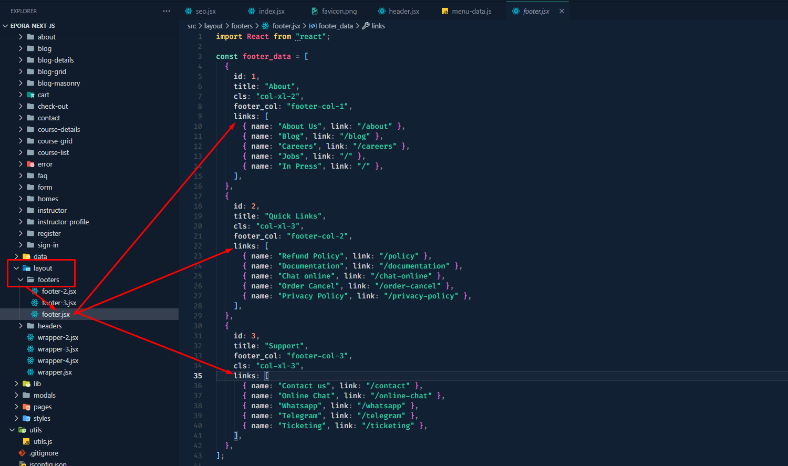Click footer_data in the breadcrumb path
788x466 pixels.
pos(335,26)
